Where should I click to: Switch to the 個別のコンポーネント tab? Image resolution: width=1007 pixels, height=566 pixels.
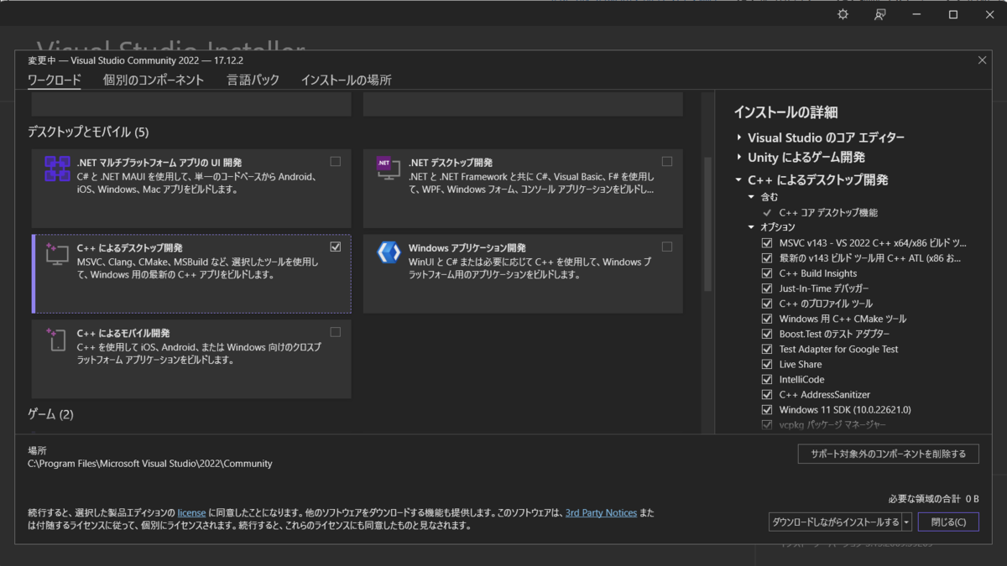point(154,80)
